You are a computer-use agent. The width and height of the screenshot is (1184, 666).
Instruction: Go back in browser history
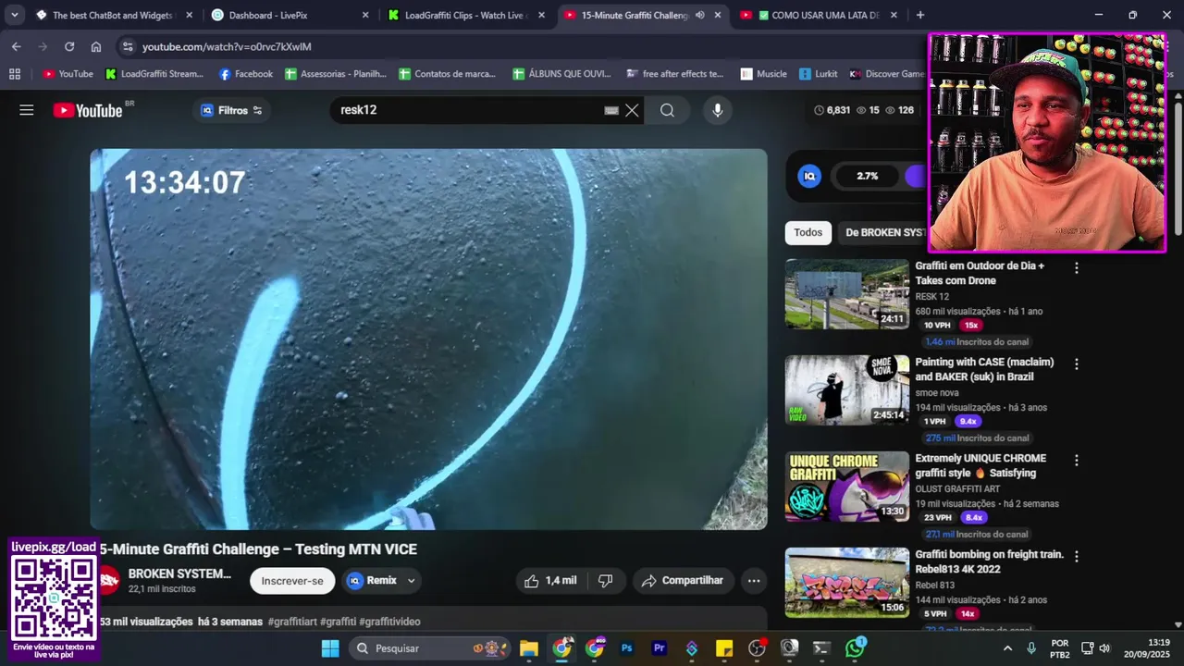(17, 46)
